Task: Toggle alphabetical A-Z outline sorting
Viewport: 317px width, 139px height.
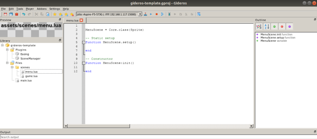Action: click(x=267, y=26)
